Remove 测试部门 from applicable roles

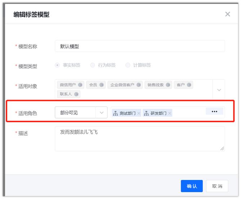coord(139,113)
